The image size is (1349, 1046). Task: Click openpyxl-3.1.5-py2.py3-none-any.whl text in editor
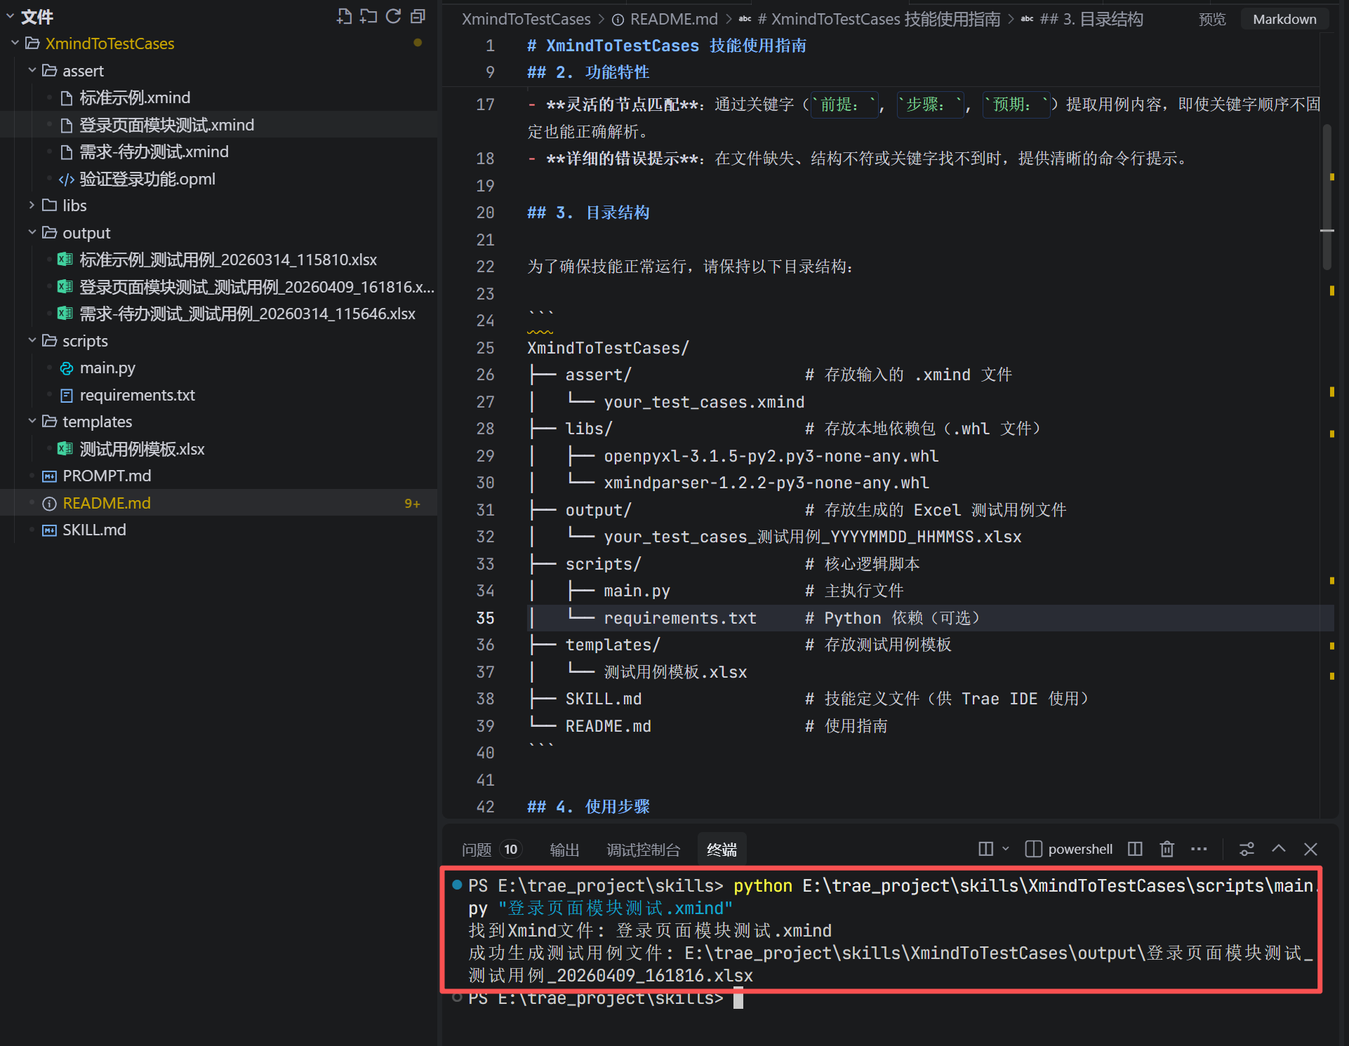(x=771, y=456)
